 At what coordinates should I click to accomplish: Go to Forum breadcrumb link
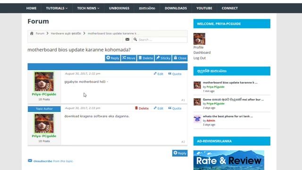tap(40, 34)
